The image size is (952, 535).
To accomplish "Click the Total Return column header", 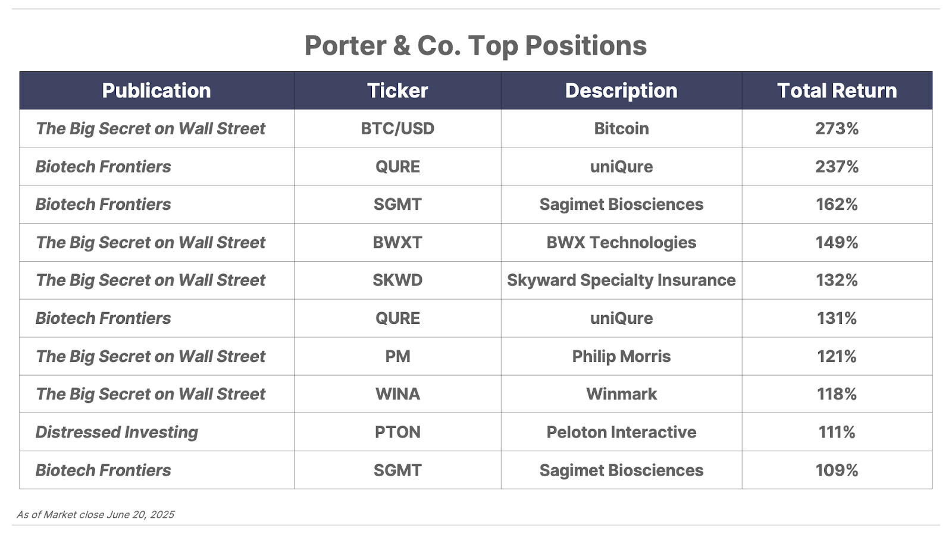I will (837, 90).
